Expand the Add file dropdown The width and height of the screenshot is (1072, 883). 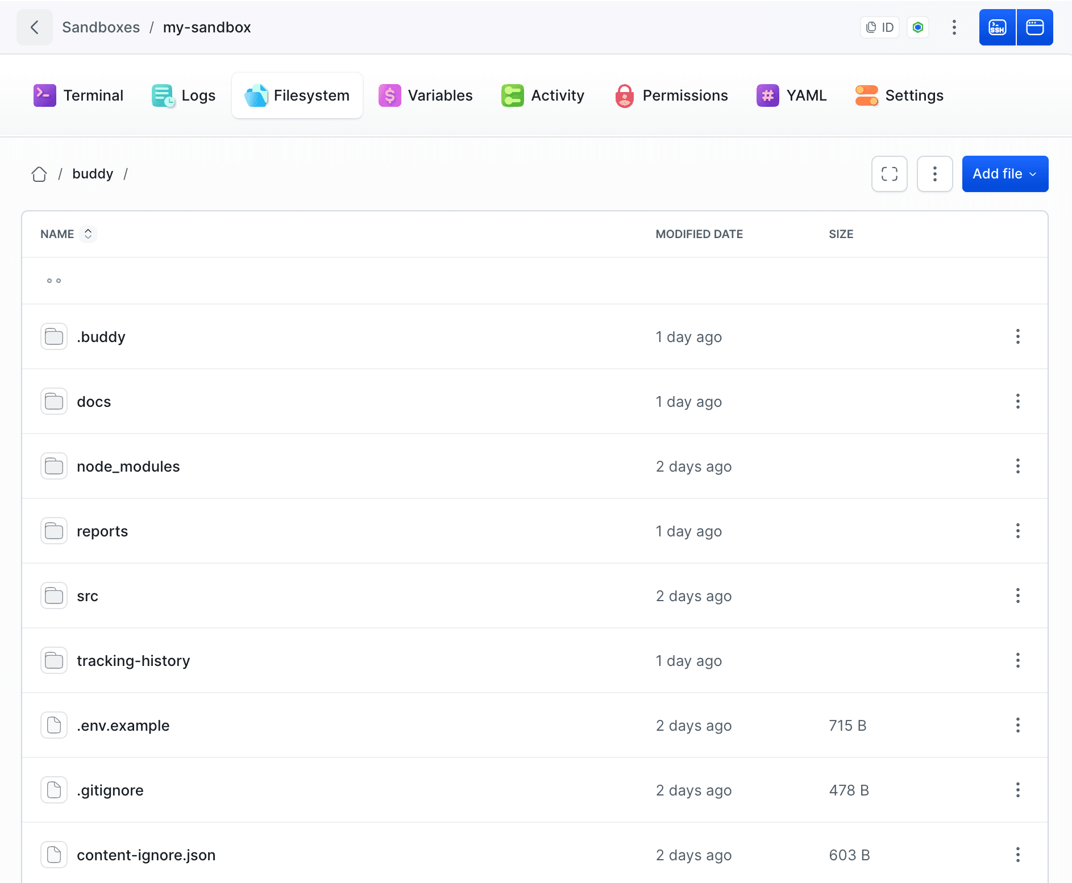(x=1004, y=174)
